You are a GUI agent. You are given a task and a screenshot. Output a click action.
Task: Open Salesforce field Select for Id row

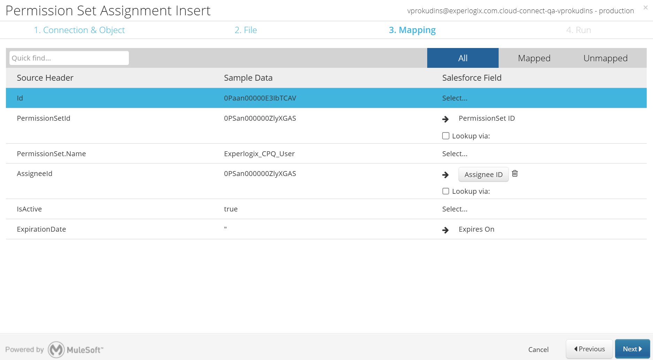click(x=455, y=98)
